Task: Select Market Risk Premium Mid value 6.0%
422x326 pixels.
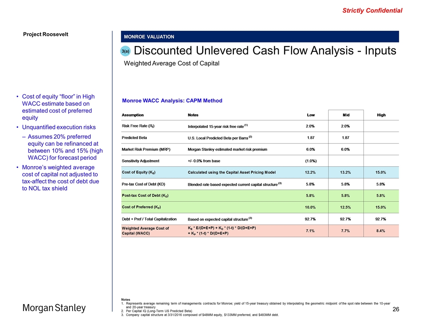Action: click(345, 149)
